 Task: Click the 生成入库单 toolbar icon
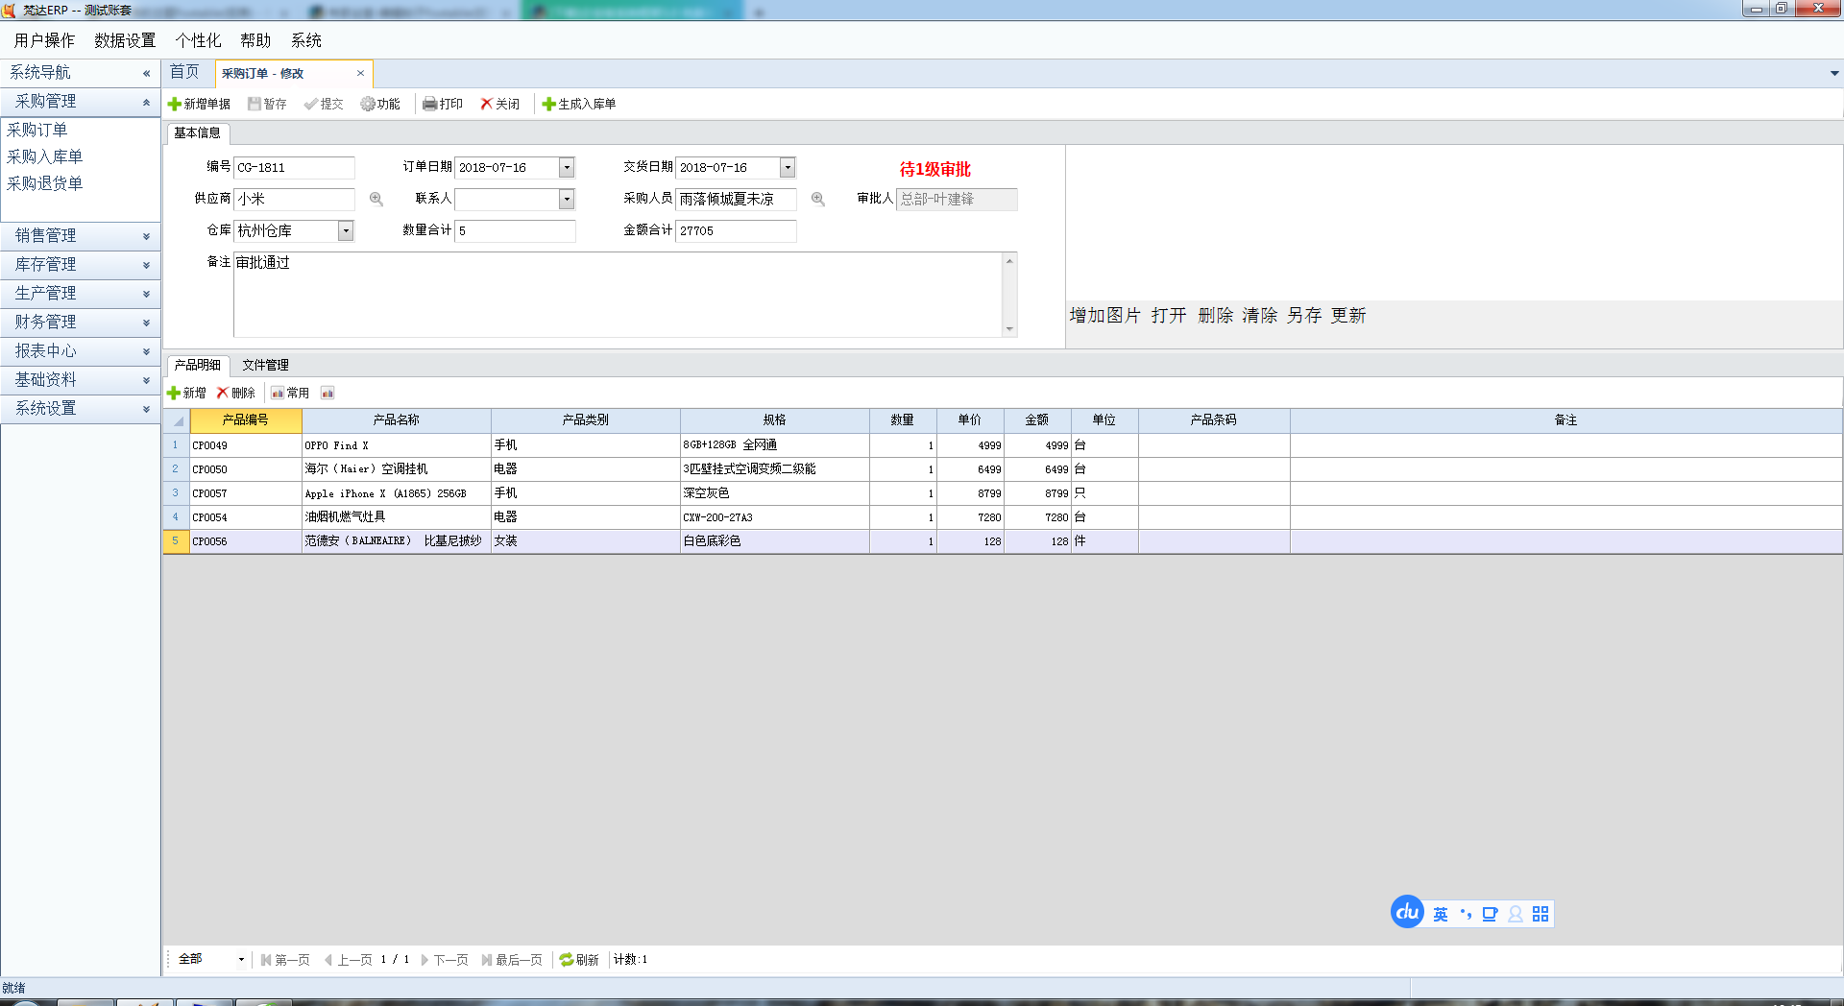pyautogui.click(x=548, y=104)
